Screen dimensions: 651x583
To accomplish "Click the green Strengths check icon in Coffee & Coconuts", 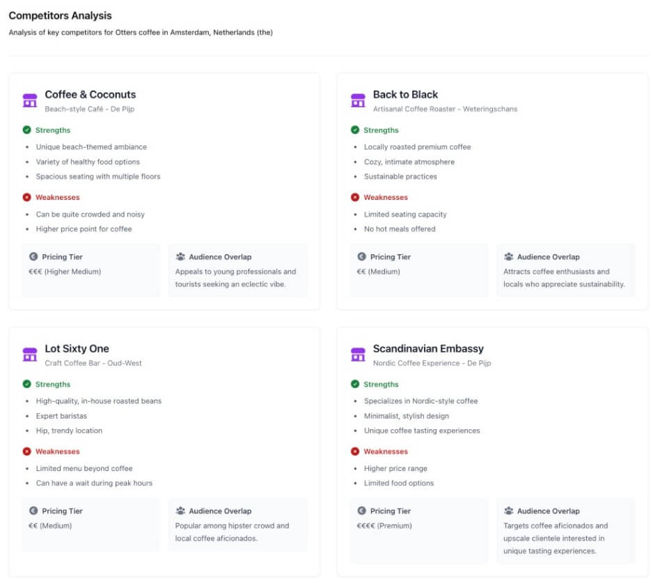I will click(x=27, y=130).
